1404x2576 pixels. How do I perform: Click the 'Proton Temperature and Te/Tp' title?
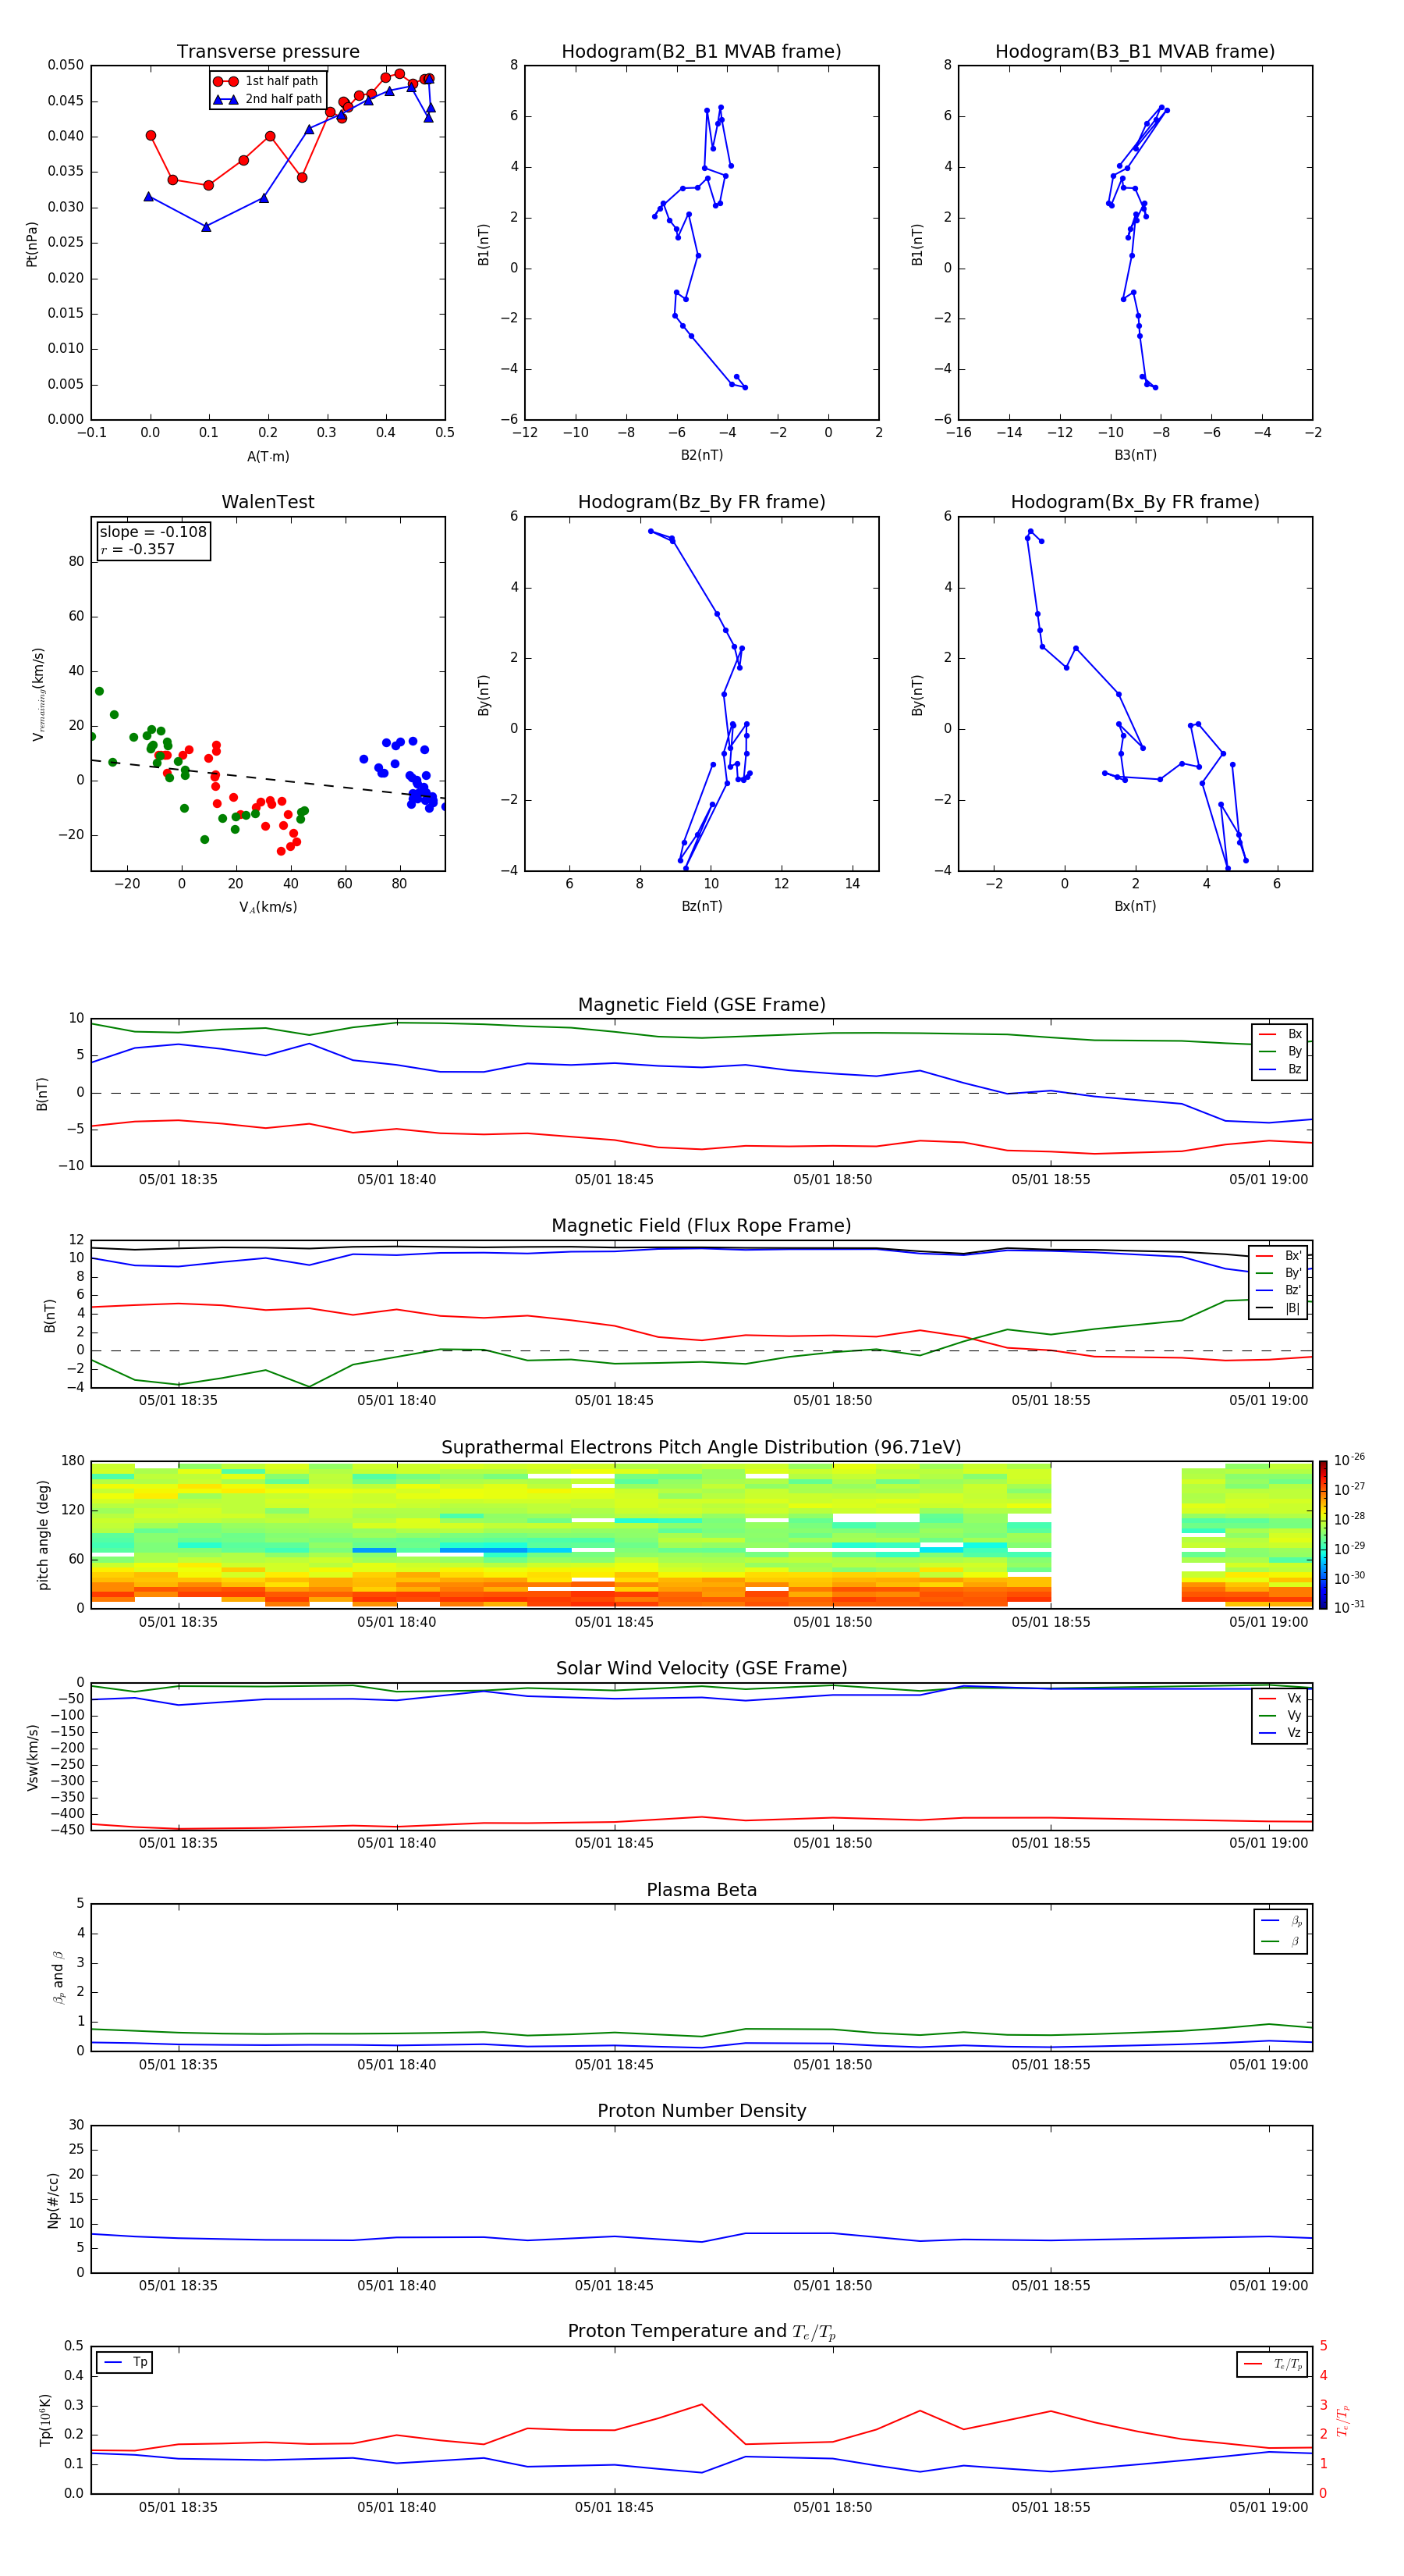pyautogui.click(x=701, y=2332)
